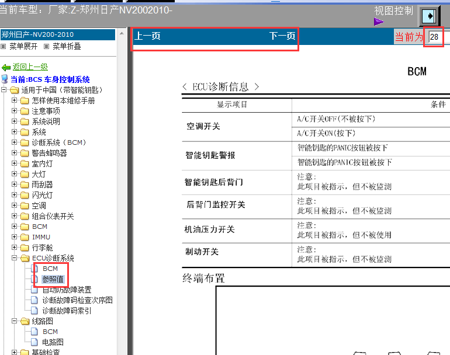Expand the BCM folder node

click(x=14, y=227)
